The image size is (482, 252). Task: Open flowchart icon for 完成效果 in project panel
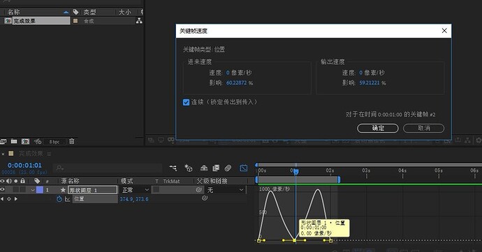click(x=139, y=21)
